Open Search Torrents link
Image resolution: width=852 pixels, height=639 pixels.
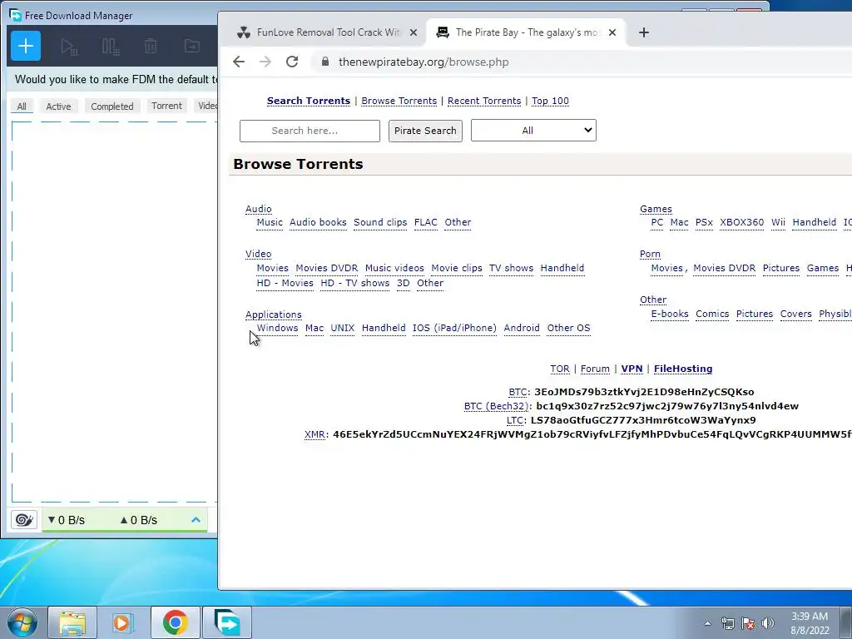coord(309,101)
